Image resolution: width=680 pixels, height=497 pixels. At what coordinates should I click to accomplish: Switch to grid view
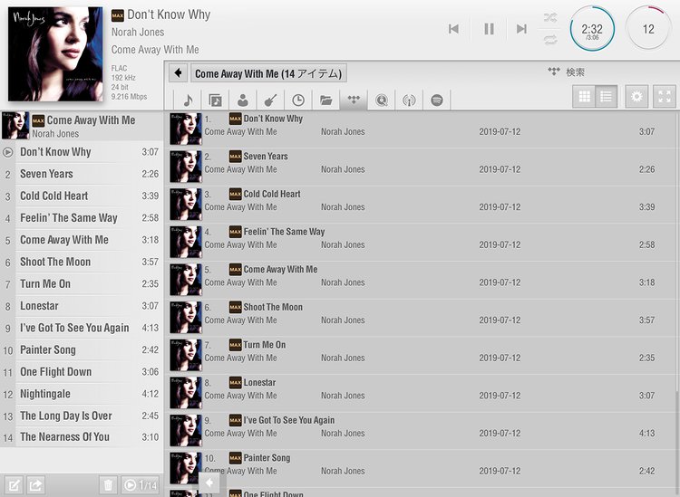pos(584,96)
